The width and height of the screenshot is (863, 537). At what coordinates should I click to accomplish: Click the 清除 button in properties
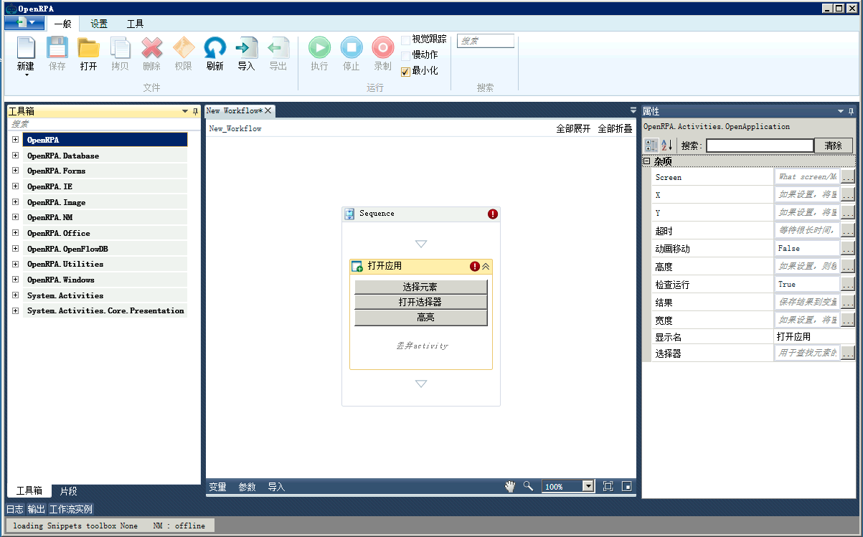(834, 146)
